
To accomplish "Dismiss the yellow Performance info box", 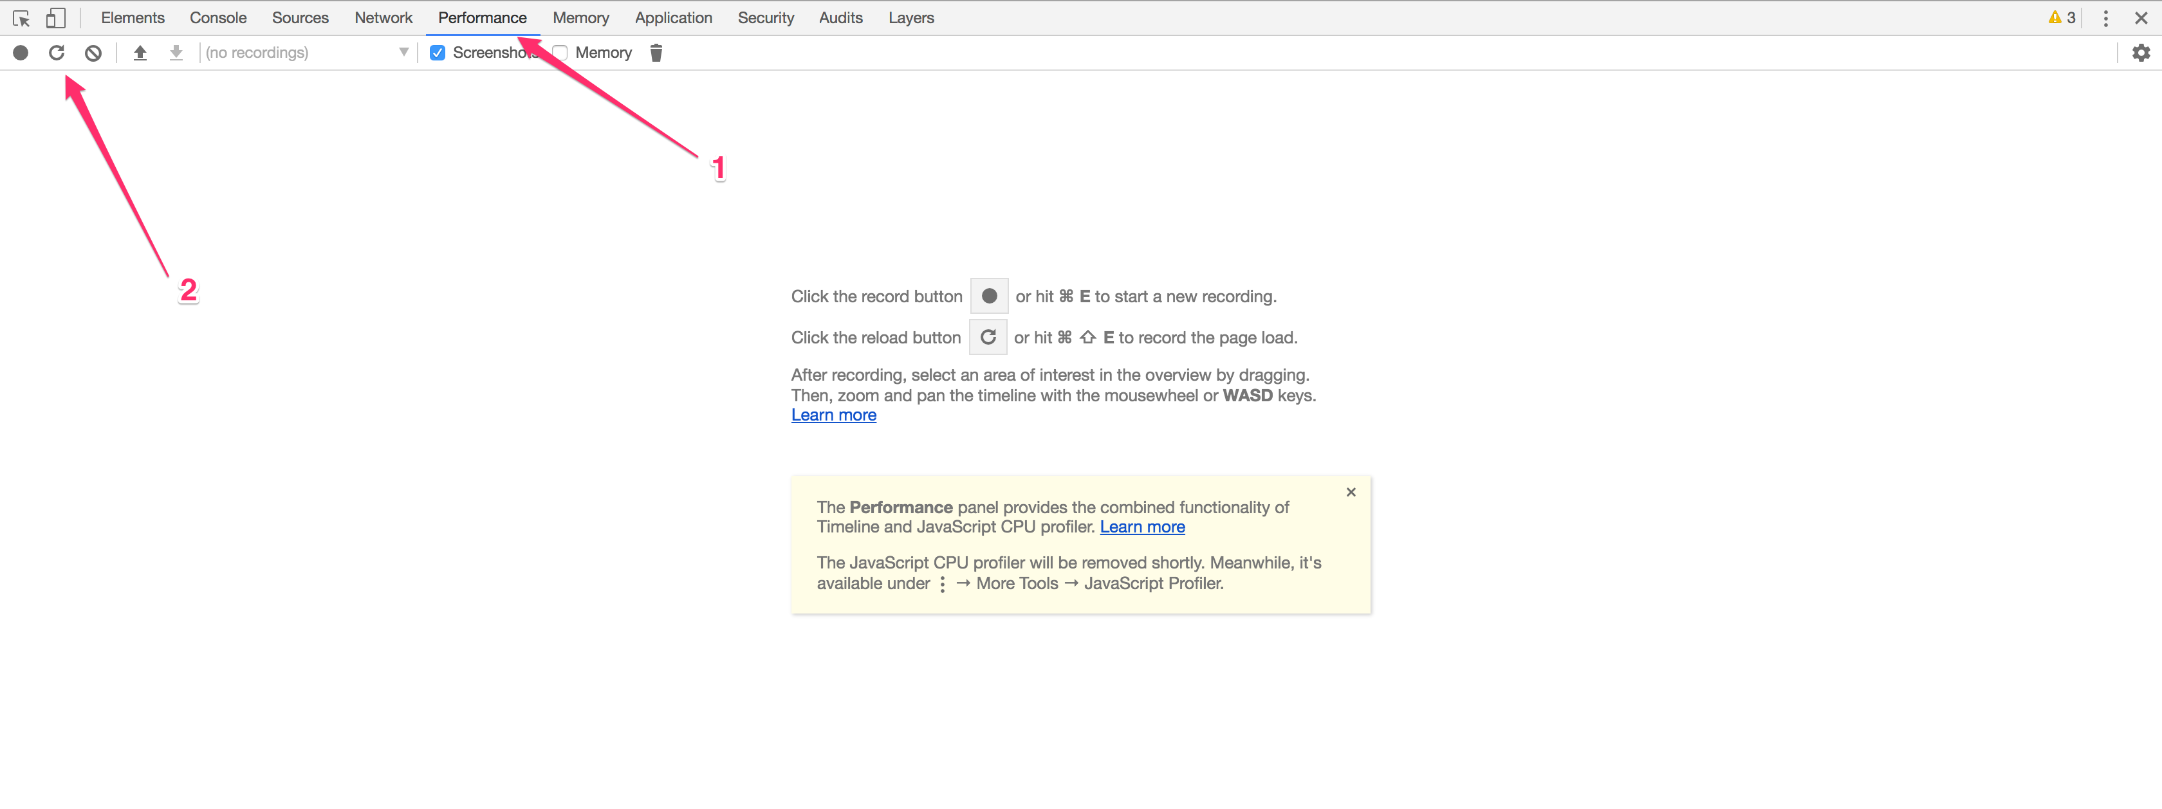I will [1351, 493].
